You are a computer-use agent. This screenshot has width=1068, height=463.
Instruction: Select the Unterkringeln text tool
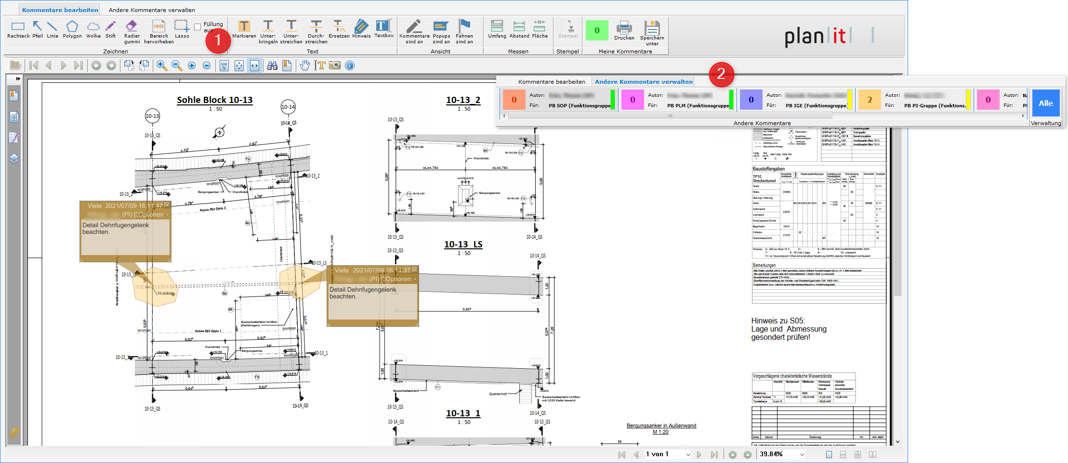[268, 31]
